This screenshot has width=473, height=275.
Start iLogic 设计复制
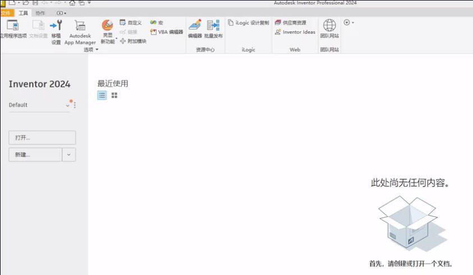pos(248,22)
